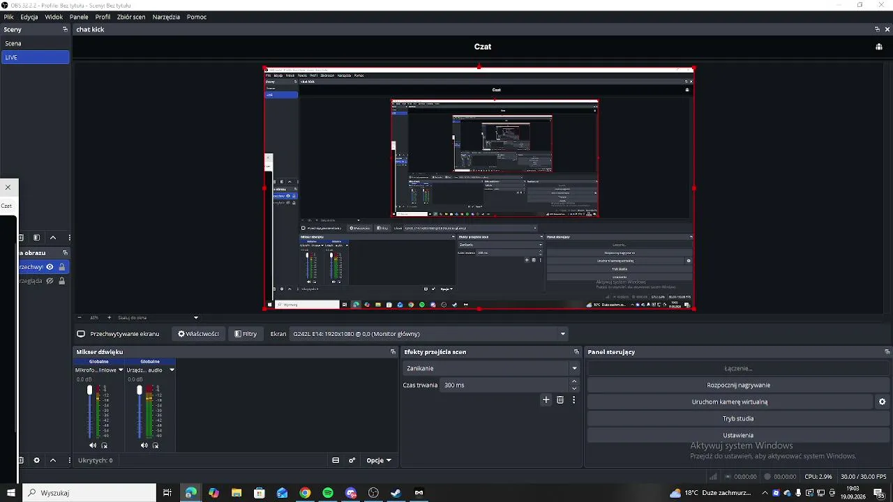Mute the Mikrofon audio channel
The height and width of the screenshot is (502, 893).
tap(93, 446)
